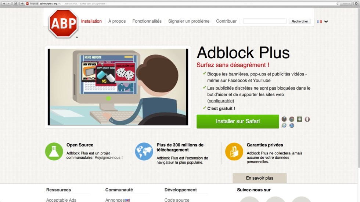
Task: Choose the Opera browser icon
Action: tap(307, 119)
